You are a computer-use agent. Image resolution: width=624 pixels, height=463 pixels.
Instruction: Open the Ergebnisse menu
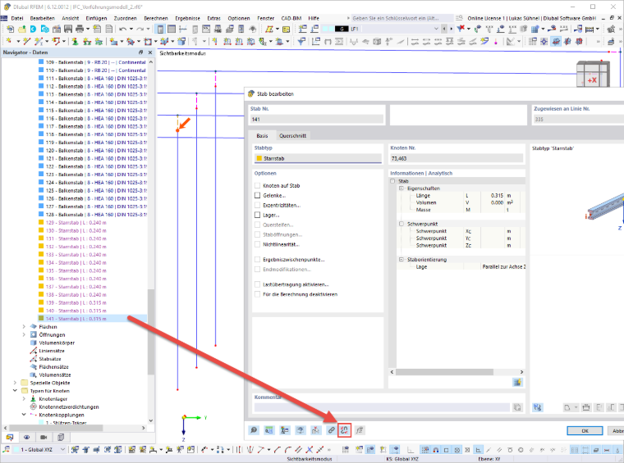[187, 18]
